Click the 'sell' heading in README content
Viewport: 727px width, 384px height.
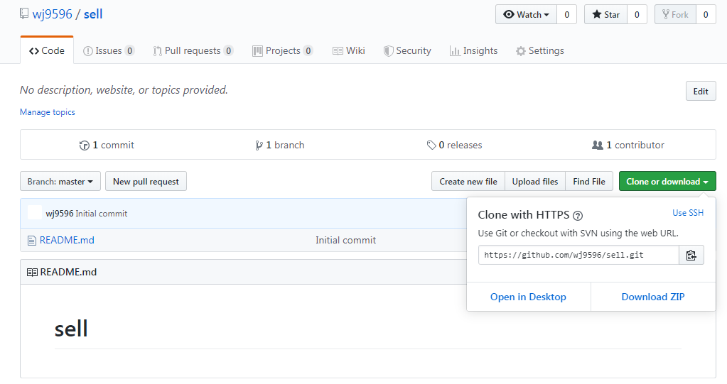click(71, 329)
